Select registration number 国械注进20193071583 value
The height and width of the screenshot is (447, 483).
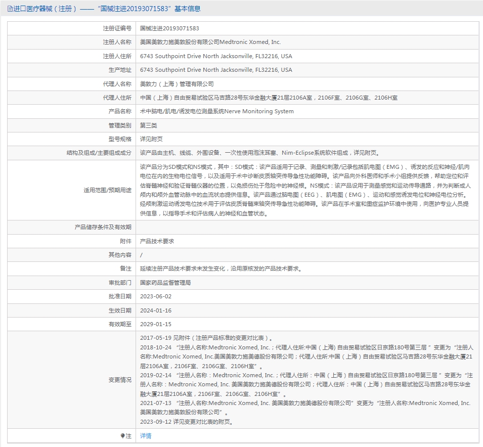(169, 28)
